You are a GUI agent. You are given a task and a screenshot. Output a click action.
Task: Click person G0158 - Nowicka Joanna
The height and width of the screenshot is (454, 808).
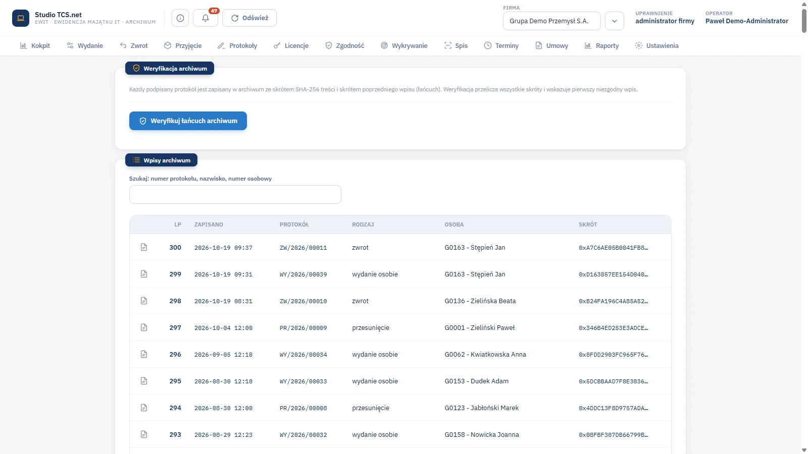click(x=482, y=435)
